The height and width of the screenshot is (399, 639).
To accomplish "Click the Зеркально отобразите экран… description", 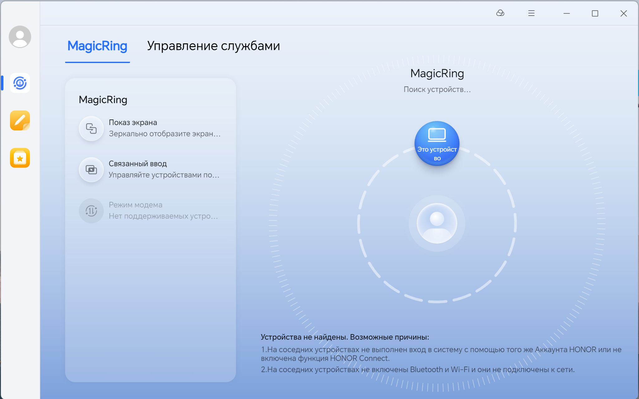I will [165, 134].
